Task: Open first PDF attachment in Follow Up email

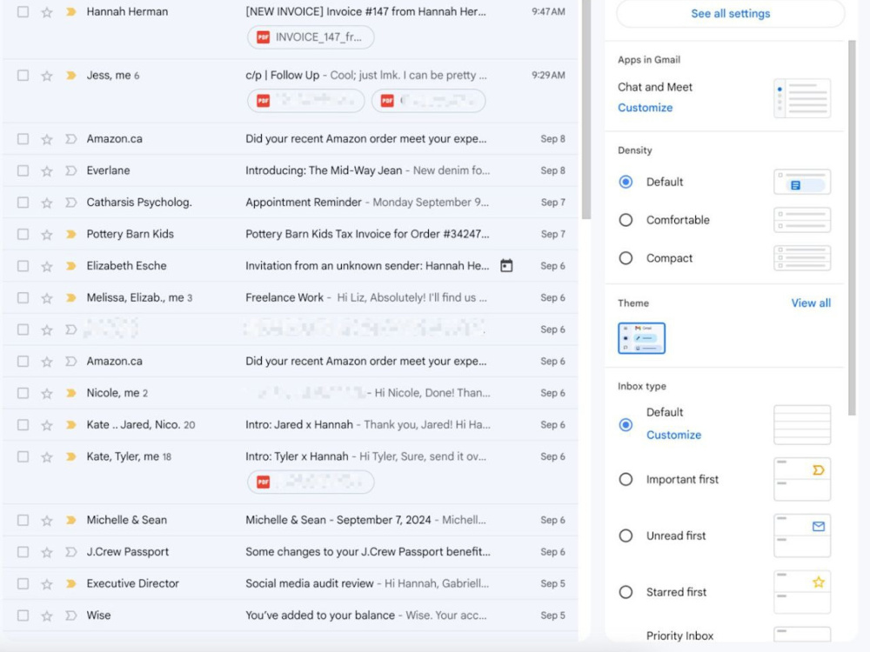Action: click(x=306, y=101)
